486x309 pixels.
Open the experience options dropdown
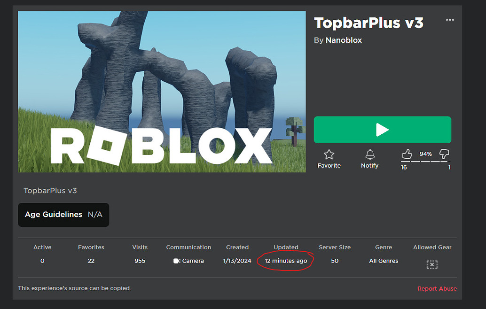coord(450,20)
